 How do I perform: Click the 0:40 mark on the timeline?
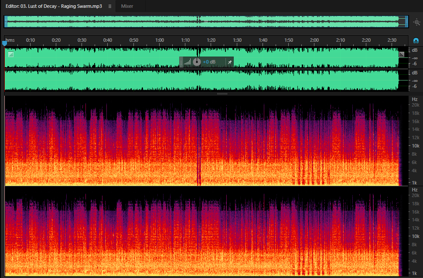coord(108,40)
